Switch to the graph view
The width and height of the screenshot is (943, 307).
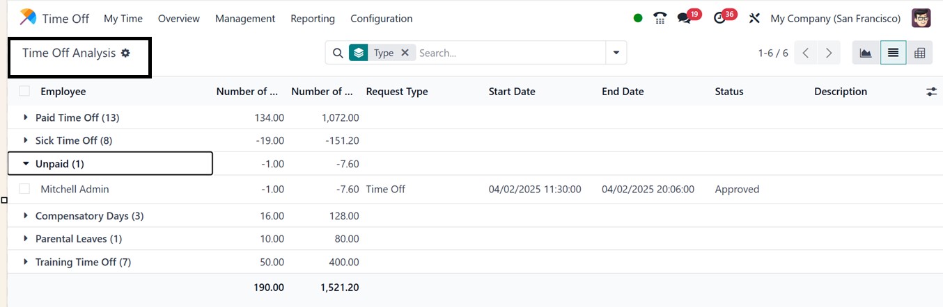coord(866,53)
